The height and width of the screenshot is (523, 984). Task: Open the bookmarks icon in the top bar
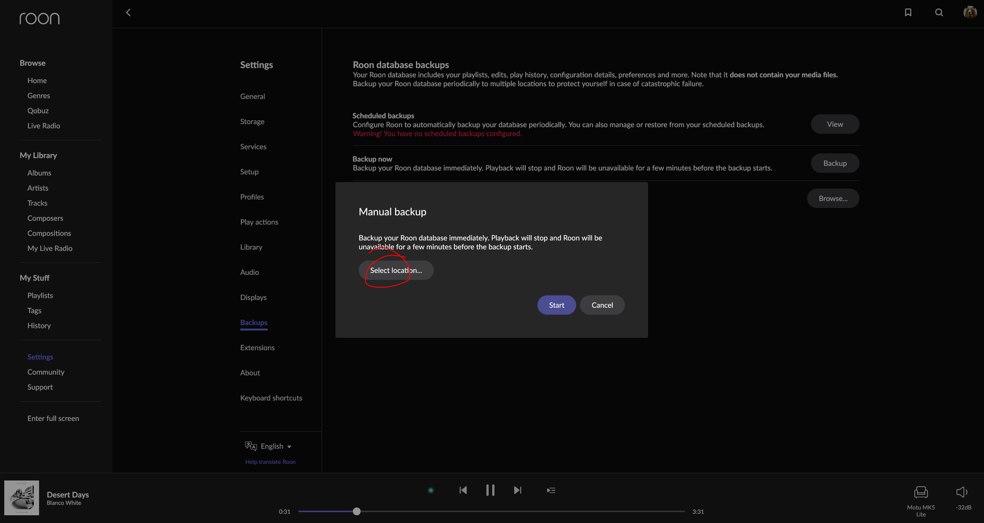coord(908,13)
